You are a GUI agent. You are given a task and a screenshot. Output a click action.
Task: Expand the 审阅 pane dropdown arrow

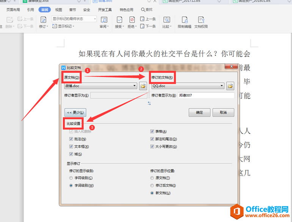(x=108, y=26)
